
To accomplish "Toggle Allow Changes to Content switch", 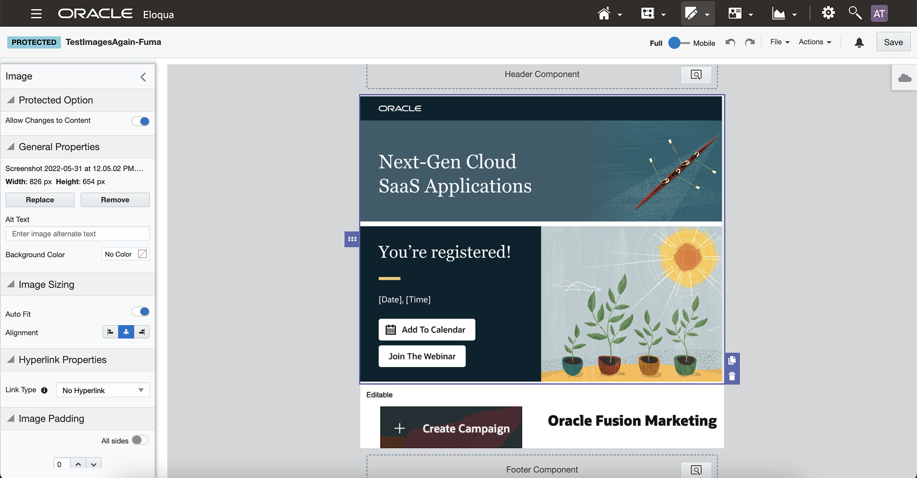I will 141,121.
